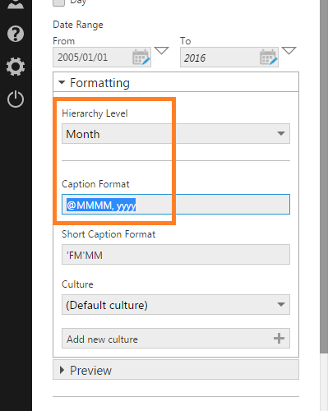Click the Short Caption Format field
This screenshot has width=328, height=411.
(176, 255)
